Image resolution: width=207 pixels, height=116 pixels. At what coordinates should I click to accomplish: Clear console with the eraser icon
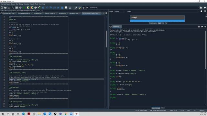coord(202,26)
